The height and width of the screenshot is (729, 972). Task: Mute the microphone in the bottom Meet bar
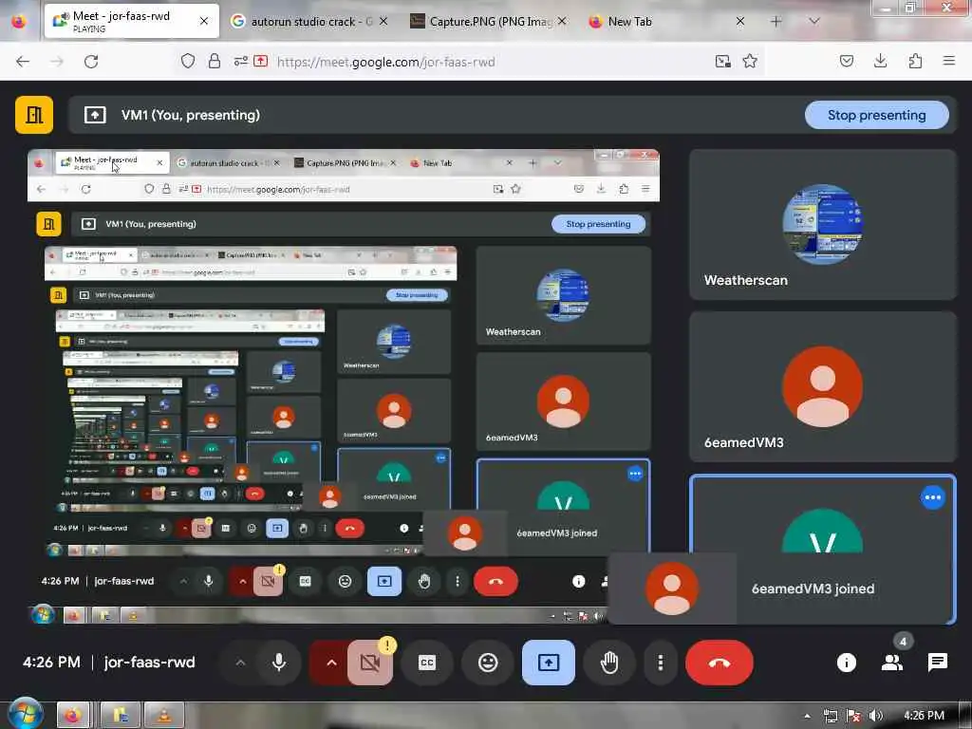pyautogui.click(x=279, y=663)
